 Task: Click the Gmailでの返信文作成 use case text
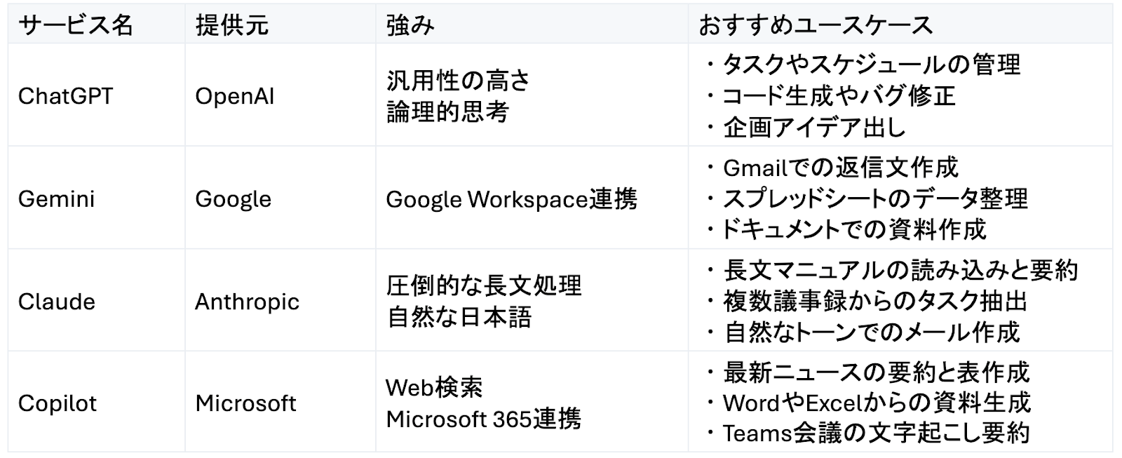tap(840, 168)
